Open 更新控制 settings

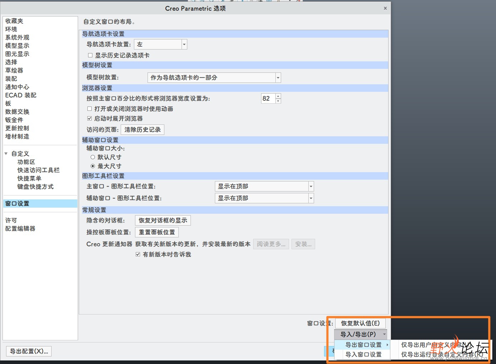coord(17,128)
